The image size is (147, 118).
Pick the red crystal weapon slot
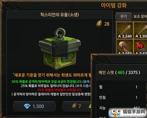141,47
